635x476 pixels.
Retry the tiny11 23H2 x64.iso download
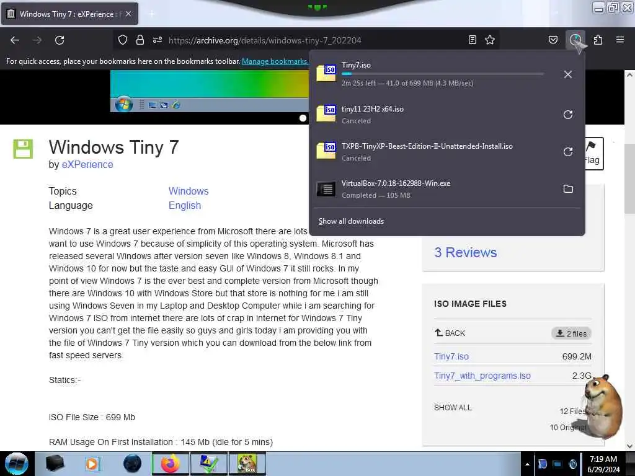coord(568,115)
